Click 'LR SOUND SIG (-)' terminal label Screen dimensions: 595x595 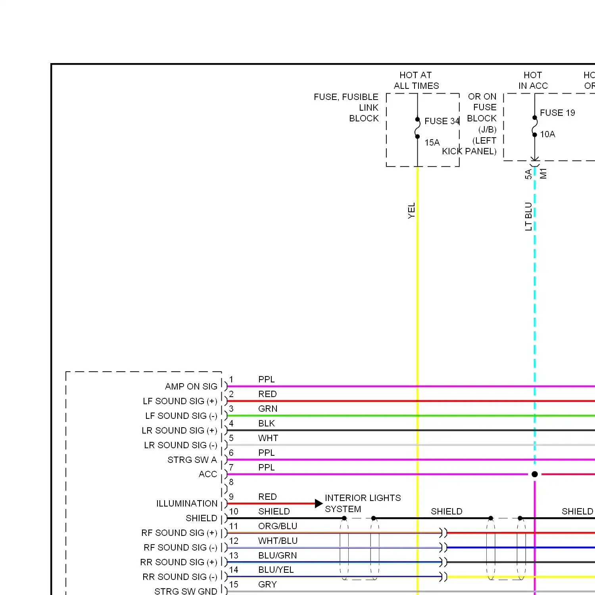(x=180, y=445)
